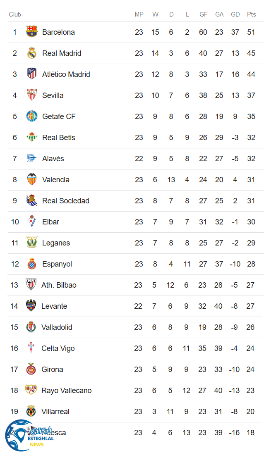The height and width of the screenshot is (460, 276).
Task: Click the Barcelona club crest icon
Action: (32, 32)
